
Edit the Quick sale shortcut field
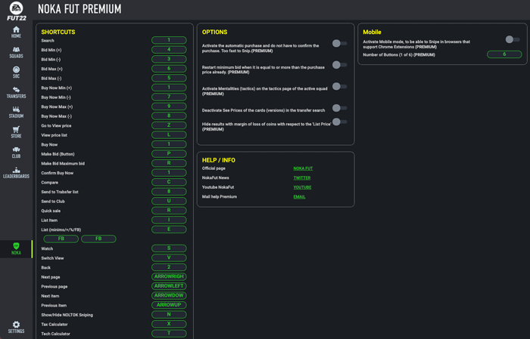click(169, 211)
